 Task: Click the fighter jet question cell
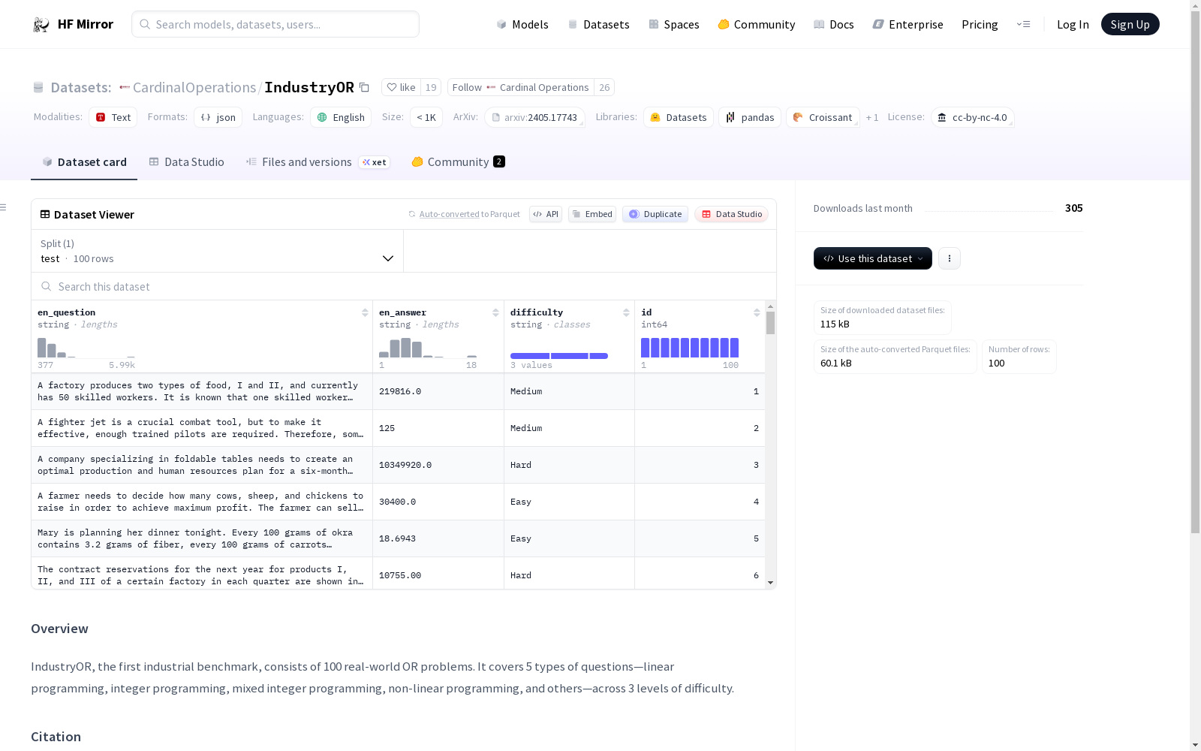click(x=202, y=428)
